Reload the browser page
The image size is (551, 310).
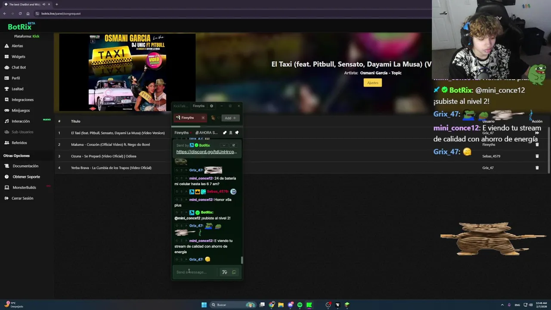click(20, 13)
